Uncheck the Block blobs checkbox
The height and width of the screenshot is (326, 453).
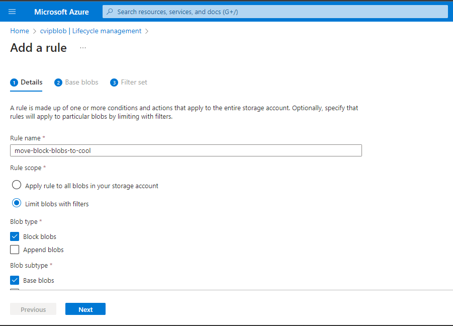point(15,236)
